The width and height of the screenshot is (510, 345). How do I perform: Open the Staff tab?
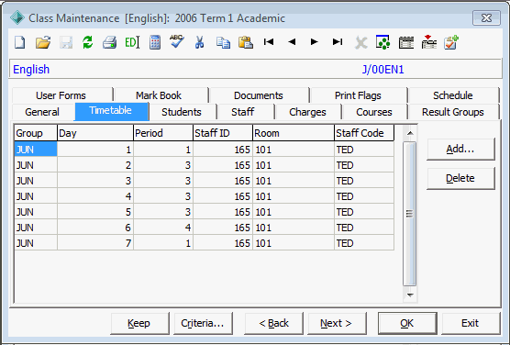pyautogui.click(x=243, y=112)
